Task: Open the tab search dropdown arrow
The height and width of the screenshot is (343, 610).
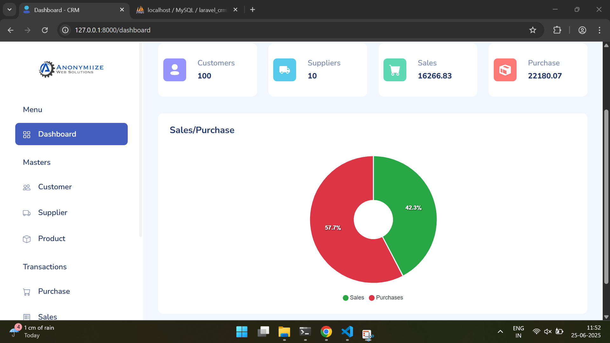Action: [x=10, y=10]
